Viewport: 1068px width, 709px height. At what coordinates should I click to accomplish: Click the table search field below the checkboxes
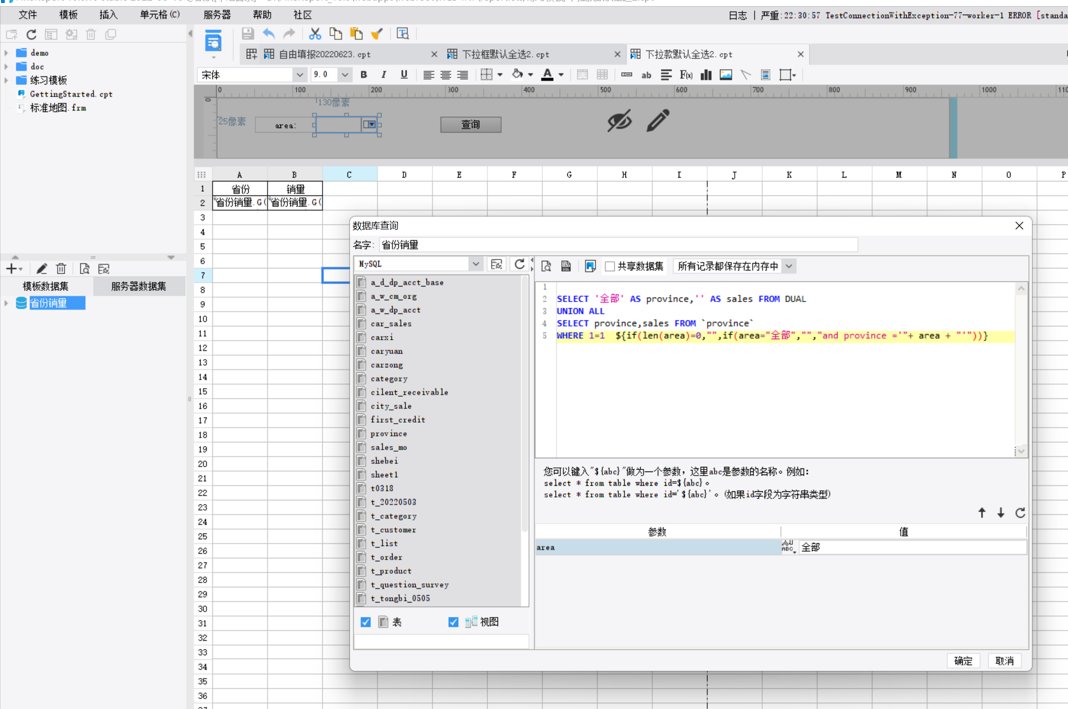tap(441, 641)
